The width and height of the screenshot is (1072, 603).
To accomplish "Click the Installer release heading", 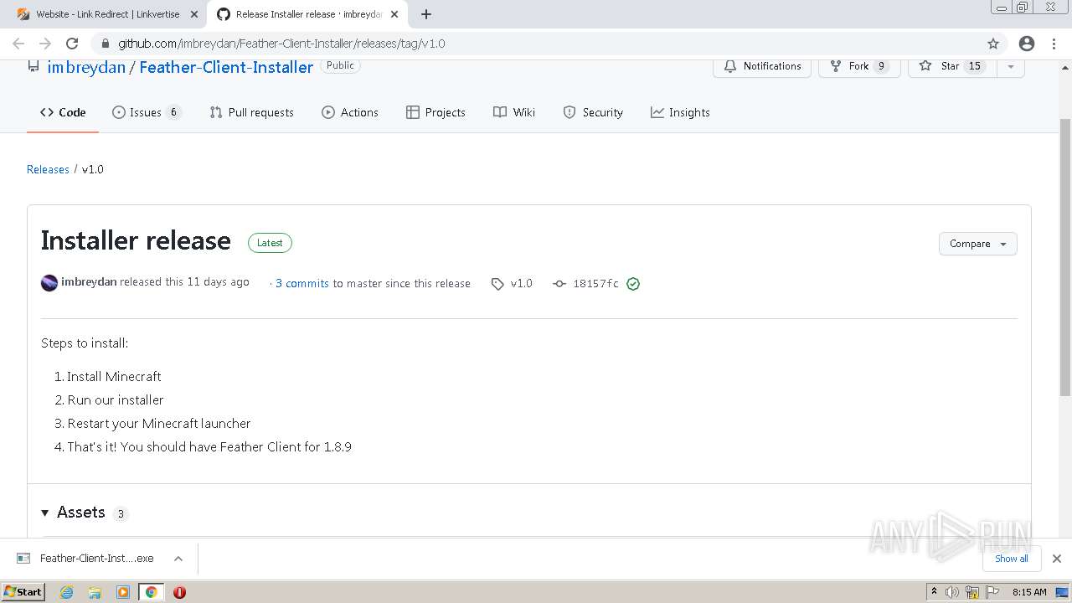I will click(x=136, y=241).
